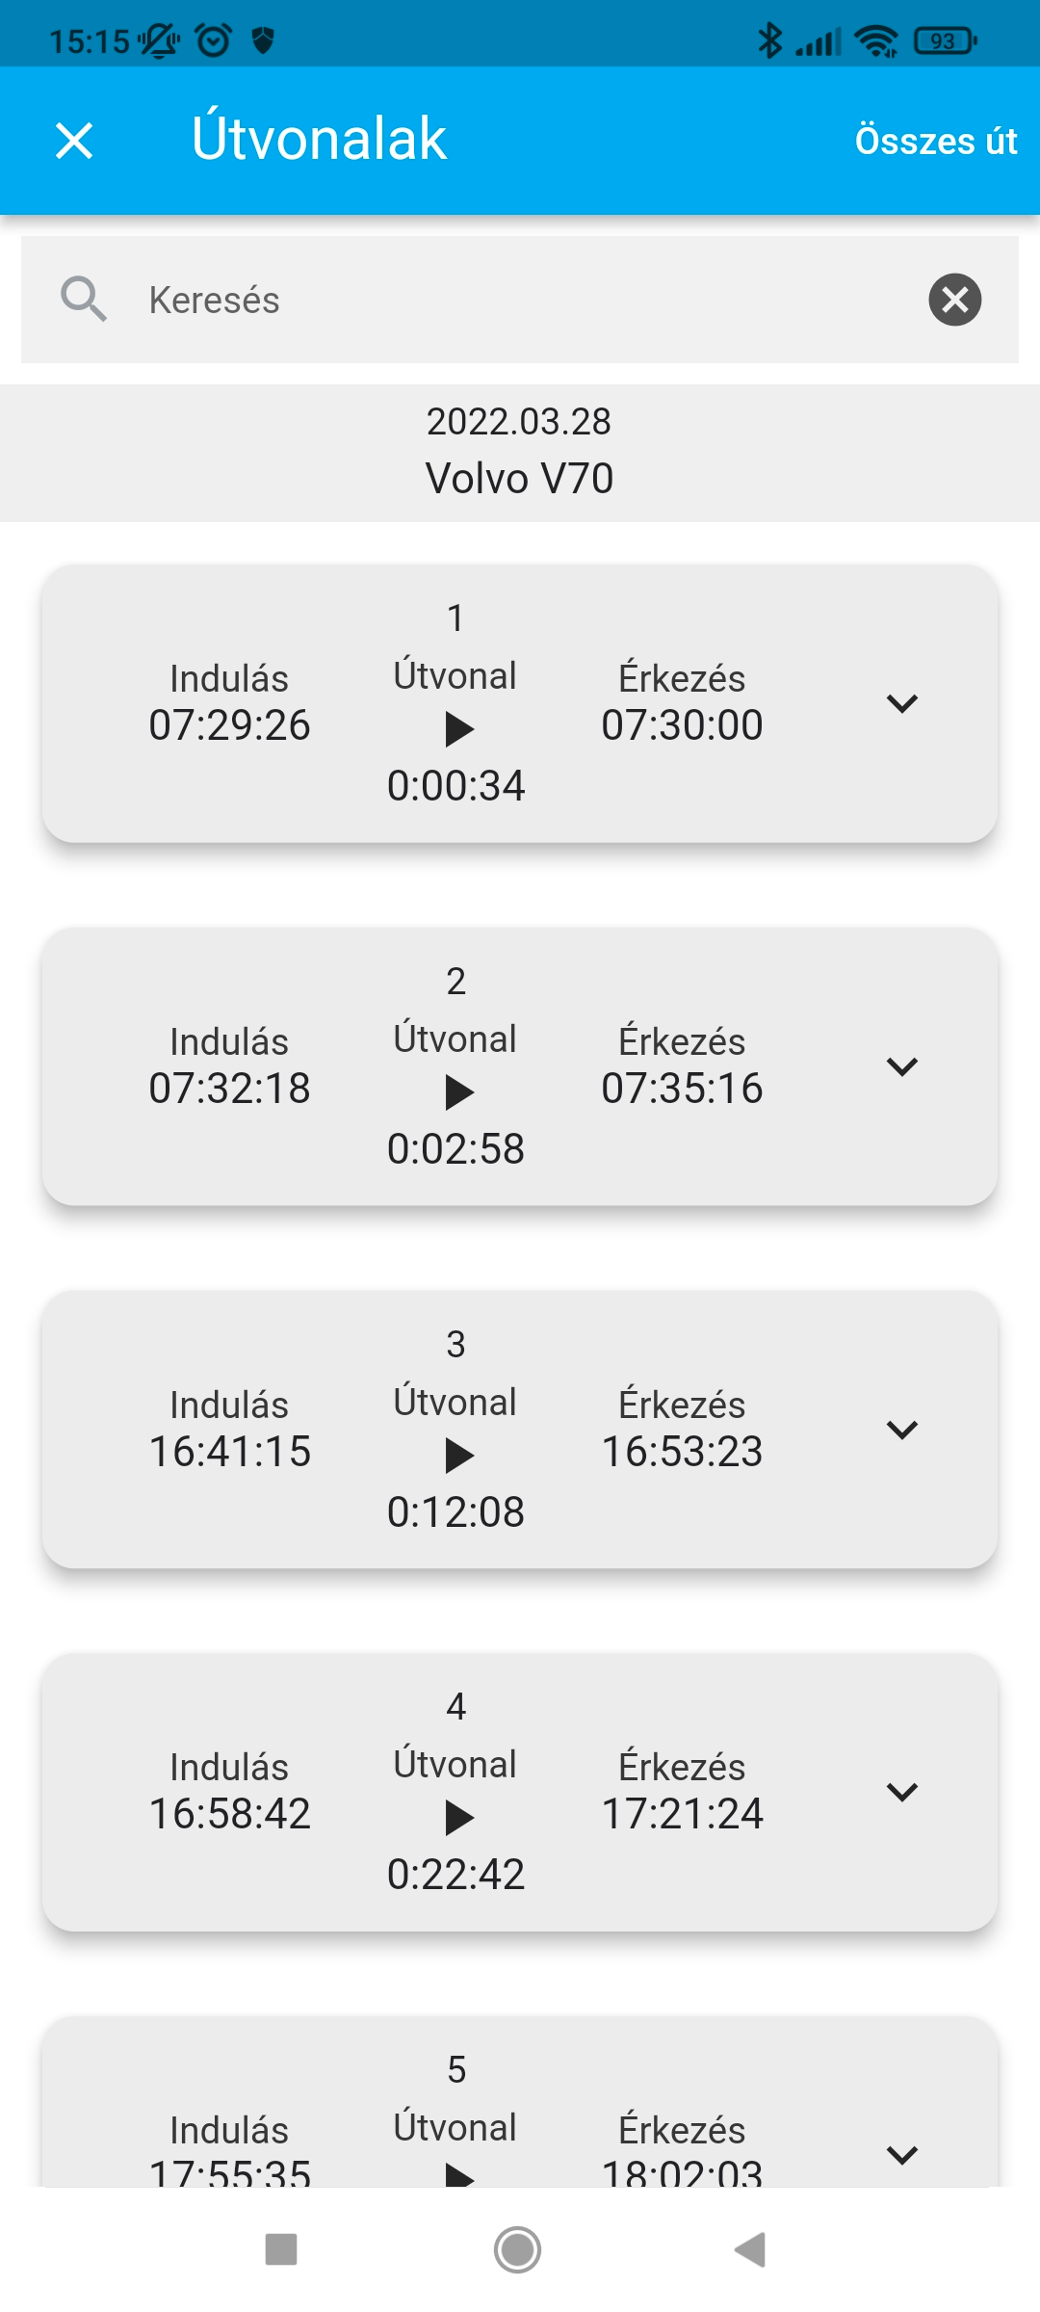Clear the search field with the circled X
Screen dimensions: 1040x2312
(x=954, y=300)
